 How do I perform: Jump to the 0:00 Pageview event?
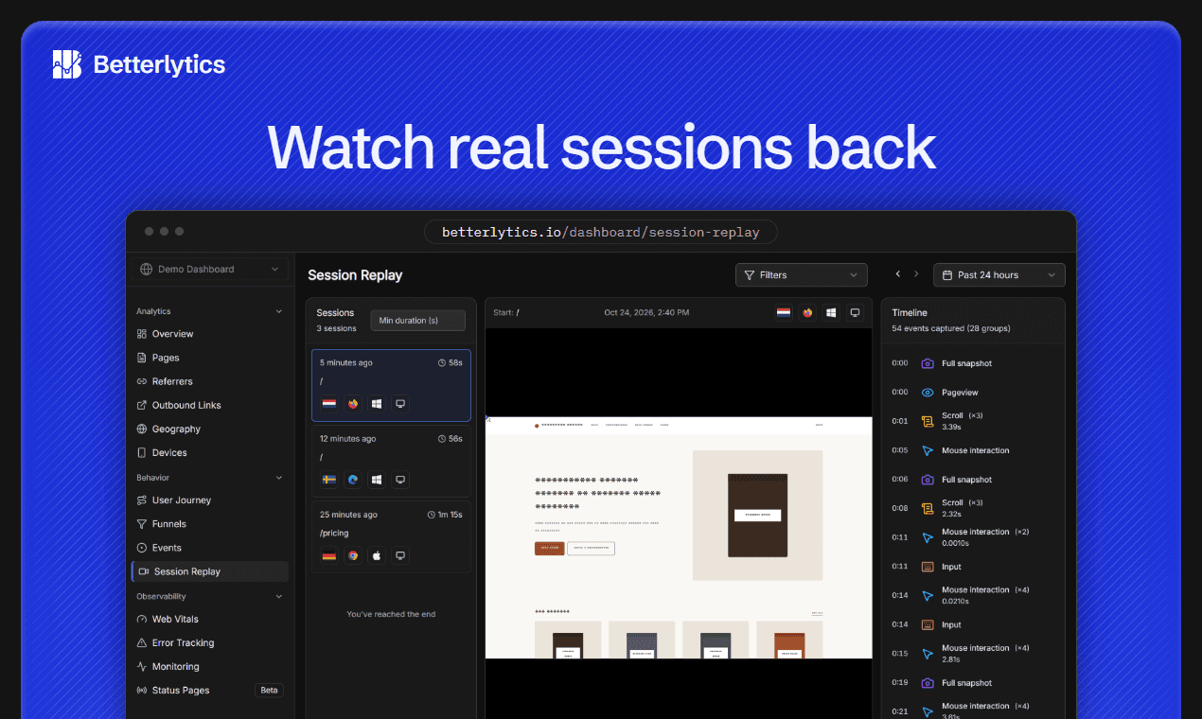pyautogui.click(x=973, y=393)
